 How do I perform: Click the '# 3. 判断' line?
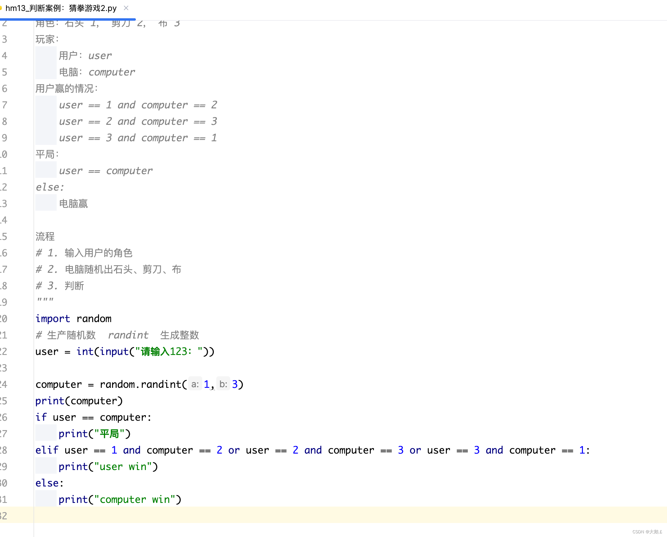pos(60,286)
